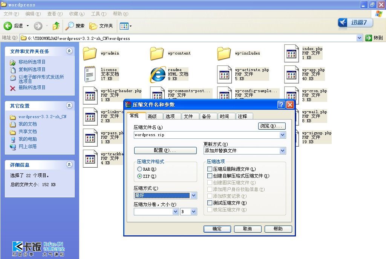The image size is (386, 259).
Task: Open the update mode dropdown
Action: [x=282, y=151]
